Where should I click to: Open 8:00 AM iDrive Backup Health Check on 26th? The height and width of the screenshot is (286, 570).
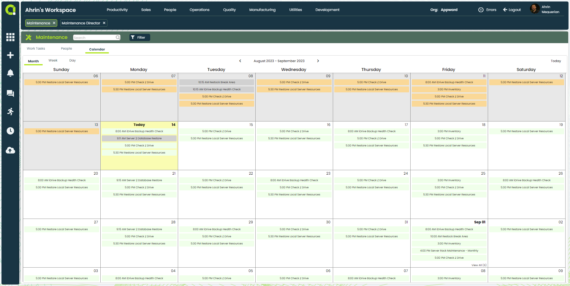527,180
